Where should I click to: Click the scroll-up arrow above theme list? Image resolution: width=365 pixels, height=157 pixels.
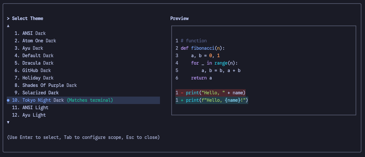[x=8, y=26]
